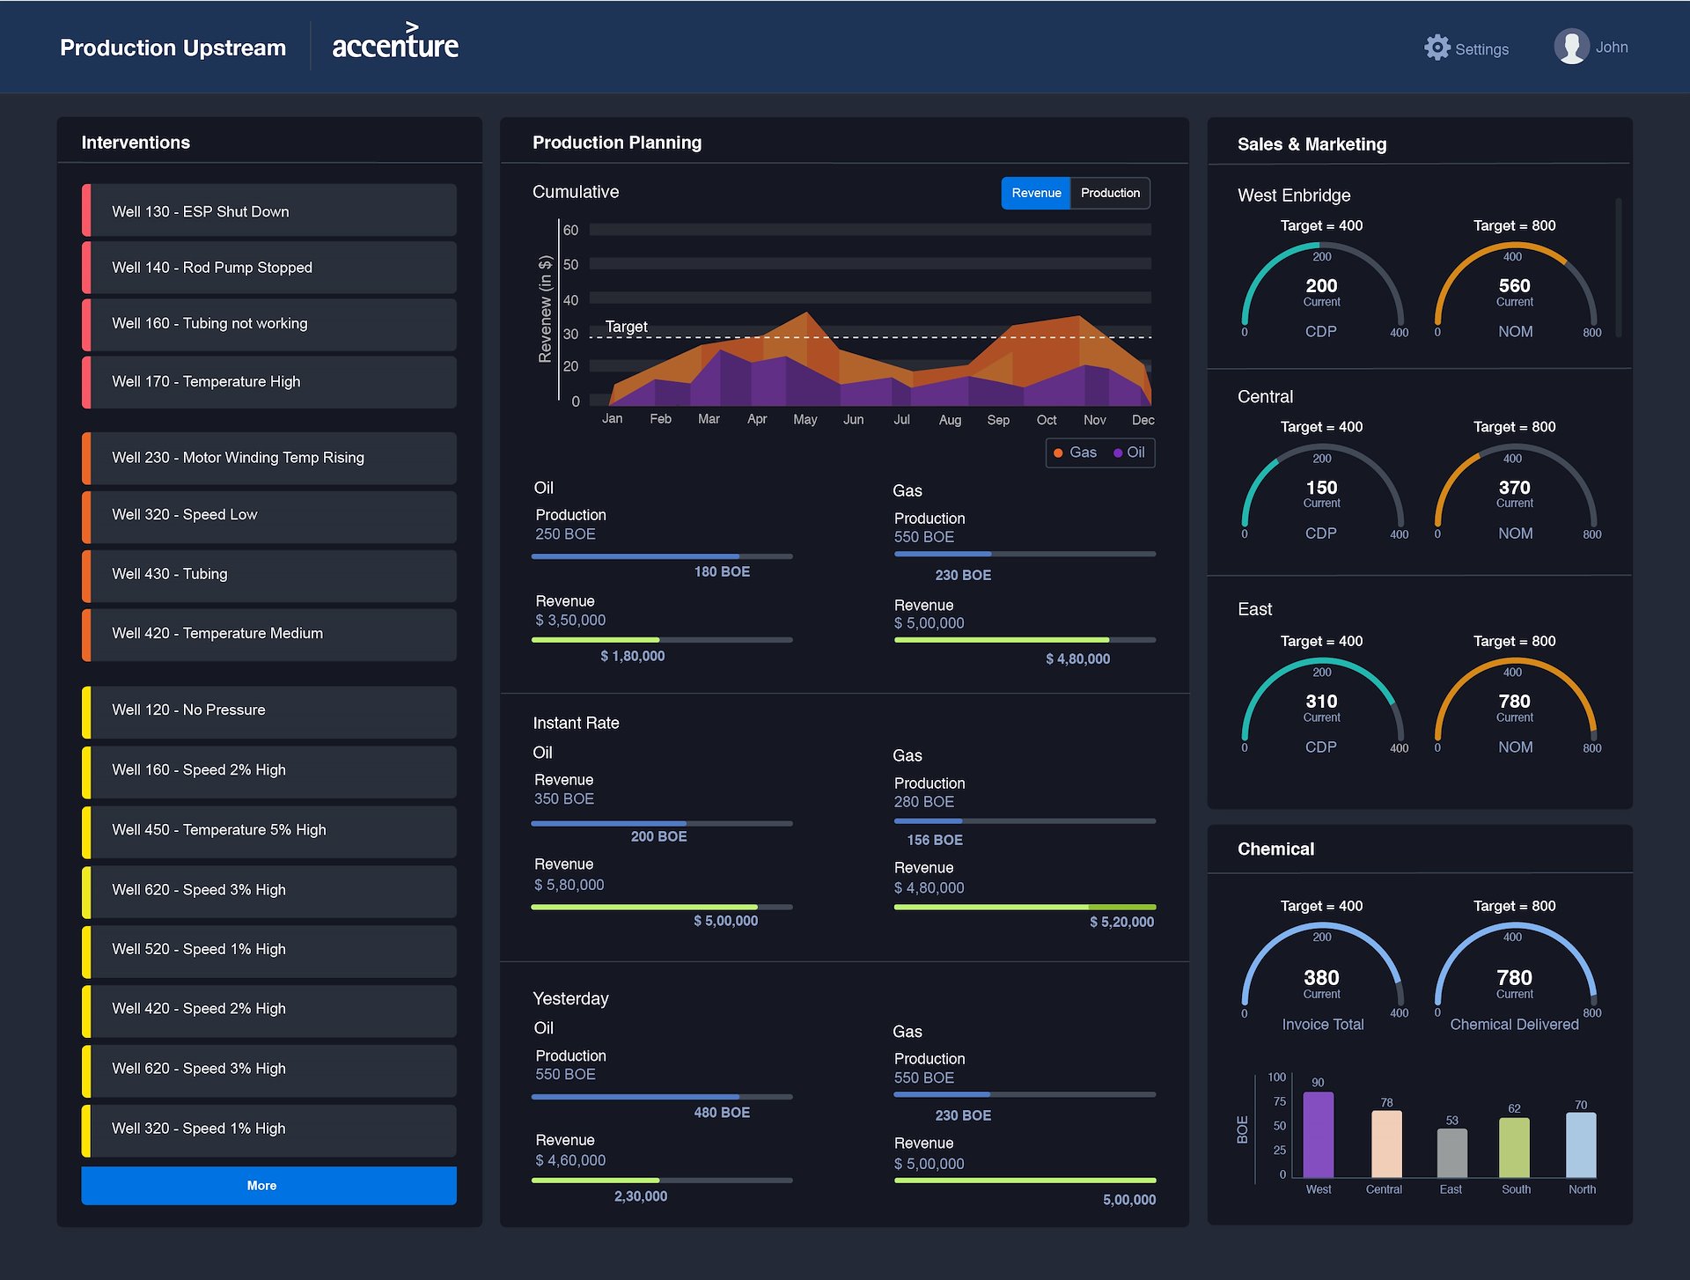
Task: Click the East NOM gauge
Action: pyautogui.click(x=1515, y=704)
